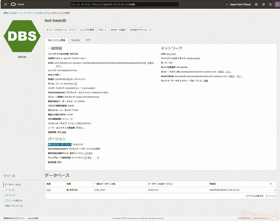Open the test-vcn01 VCN link
280x221 pixels.
pos(171,54)
